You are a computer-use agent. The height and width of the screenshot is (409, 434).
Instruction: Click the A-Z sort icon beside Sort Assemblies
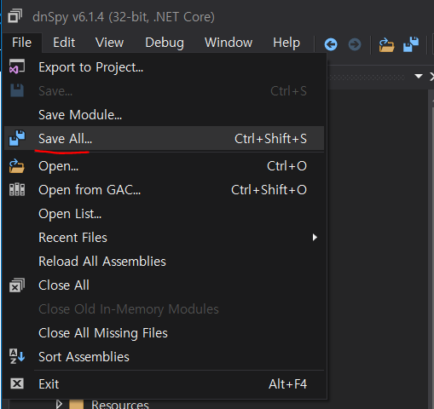17,356
